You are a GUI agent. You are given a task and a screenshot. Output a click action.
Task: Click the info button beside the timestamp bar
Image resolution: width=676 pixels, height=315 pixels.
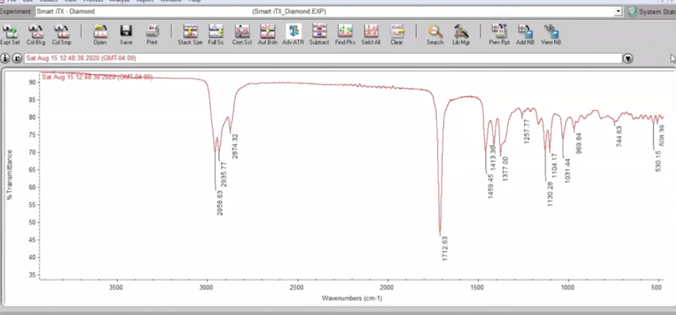tap(5, 58)
